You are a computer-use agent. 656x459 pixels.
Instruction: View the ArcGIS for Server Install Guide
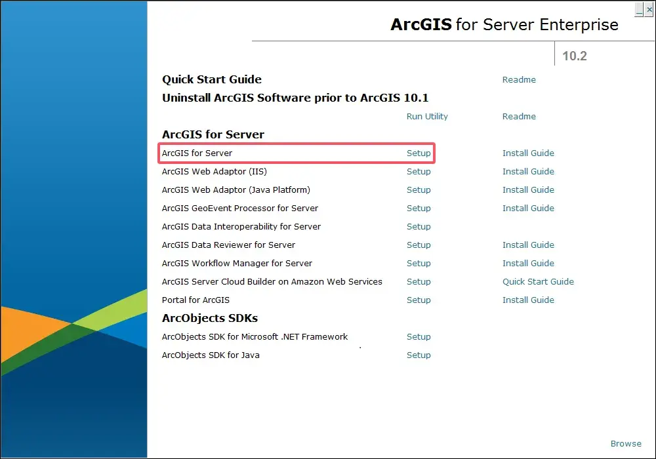[528, 153]
